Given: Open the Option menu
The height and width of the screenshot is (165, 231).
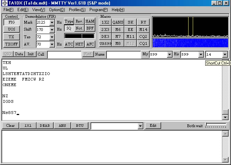Looking at the screenshot, I should 57,10.
